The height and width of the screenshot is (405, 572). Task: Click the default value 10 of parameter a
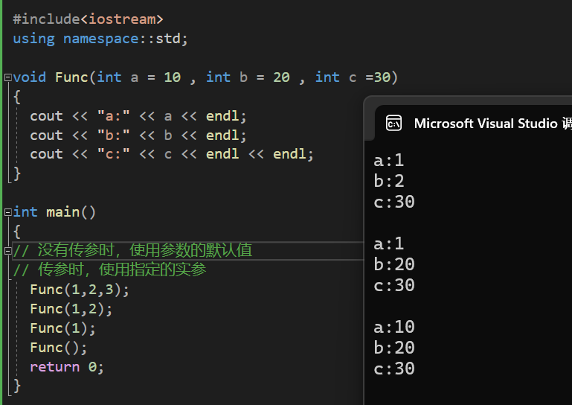(172, 77)
